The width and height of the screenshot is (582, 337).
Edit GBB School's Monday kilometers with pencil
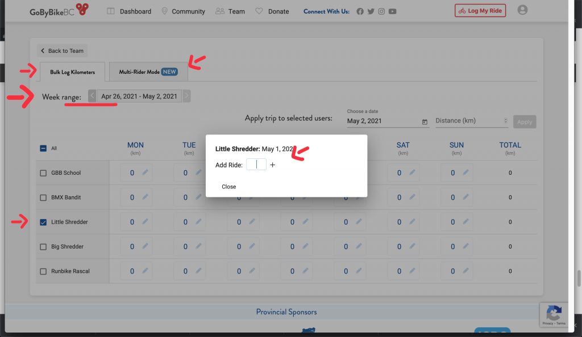(145, 172)
